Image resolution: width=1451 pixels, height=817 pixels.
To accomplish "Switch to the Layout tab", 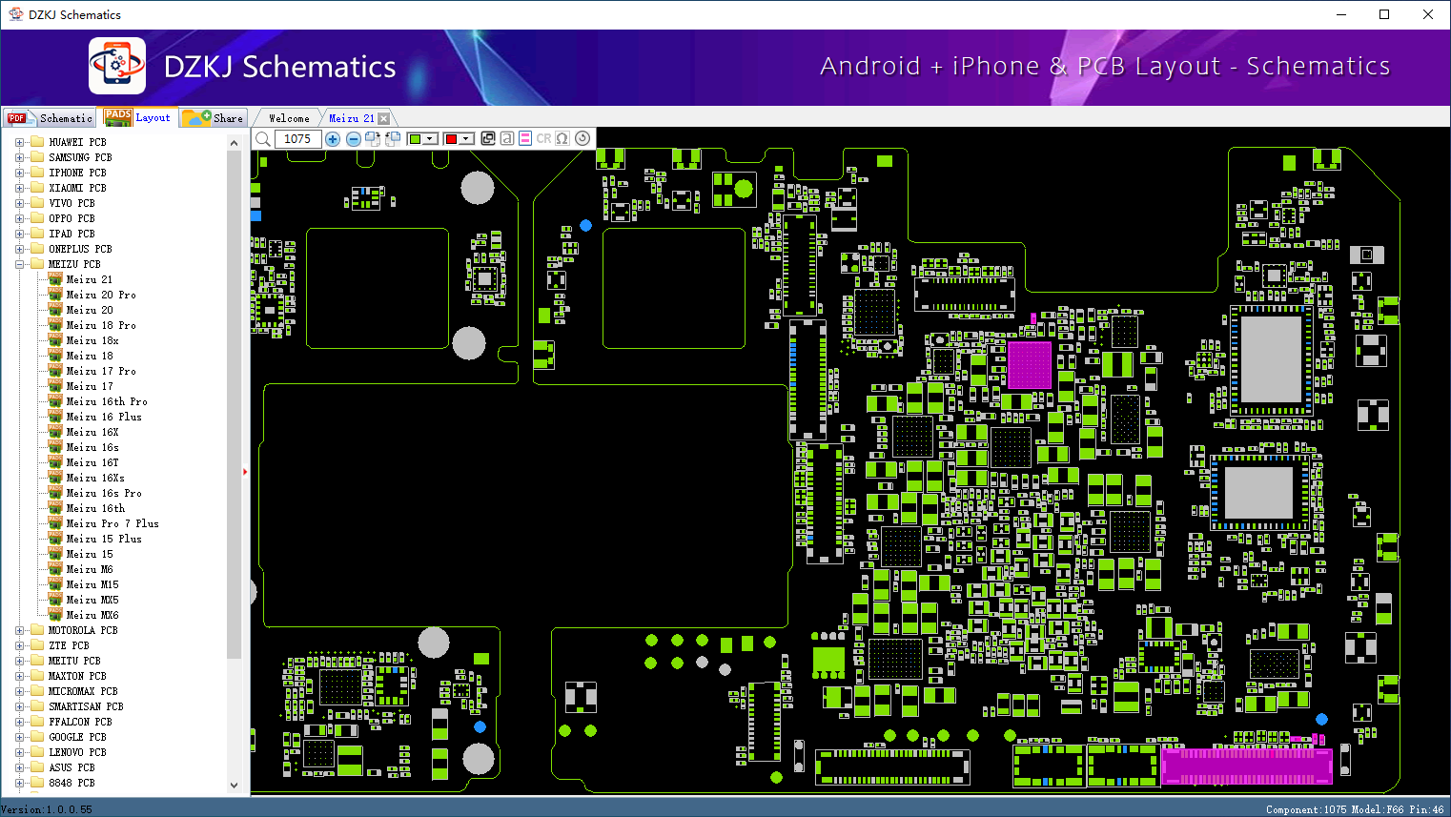I will [138, 117].
